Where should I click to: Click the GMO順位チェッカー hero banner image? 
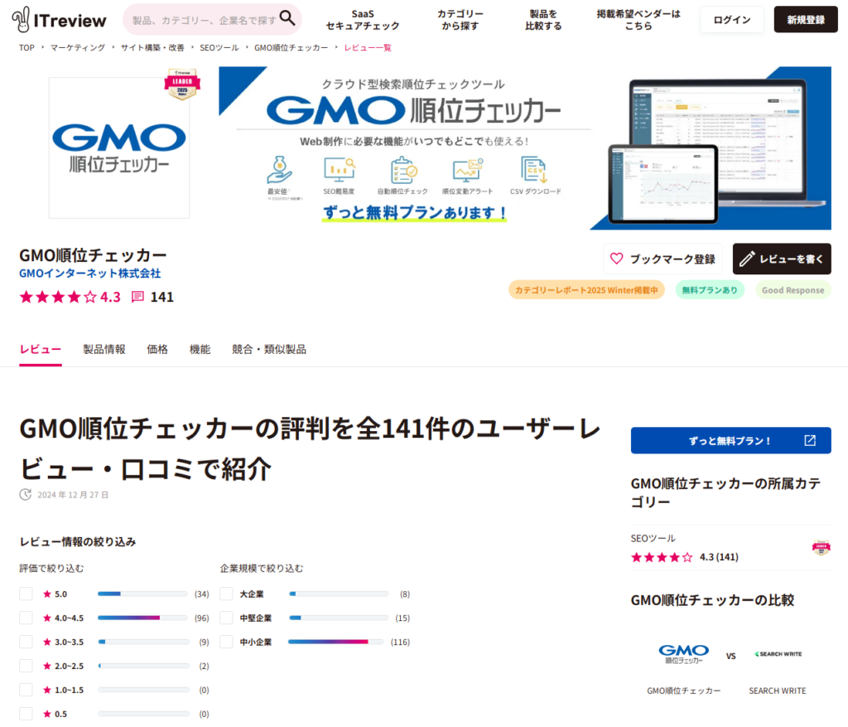[525, 148]
